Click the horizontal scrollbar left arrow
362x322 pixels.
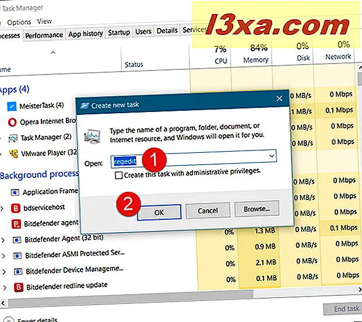click(3, 303)
